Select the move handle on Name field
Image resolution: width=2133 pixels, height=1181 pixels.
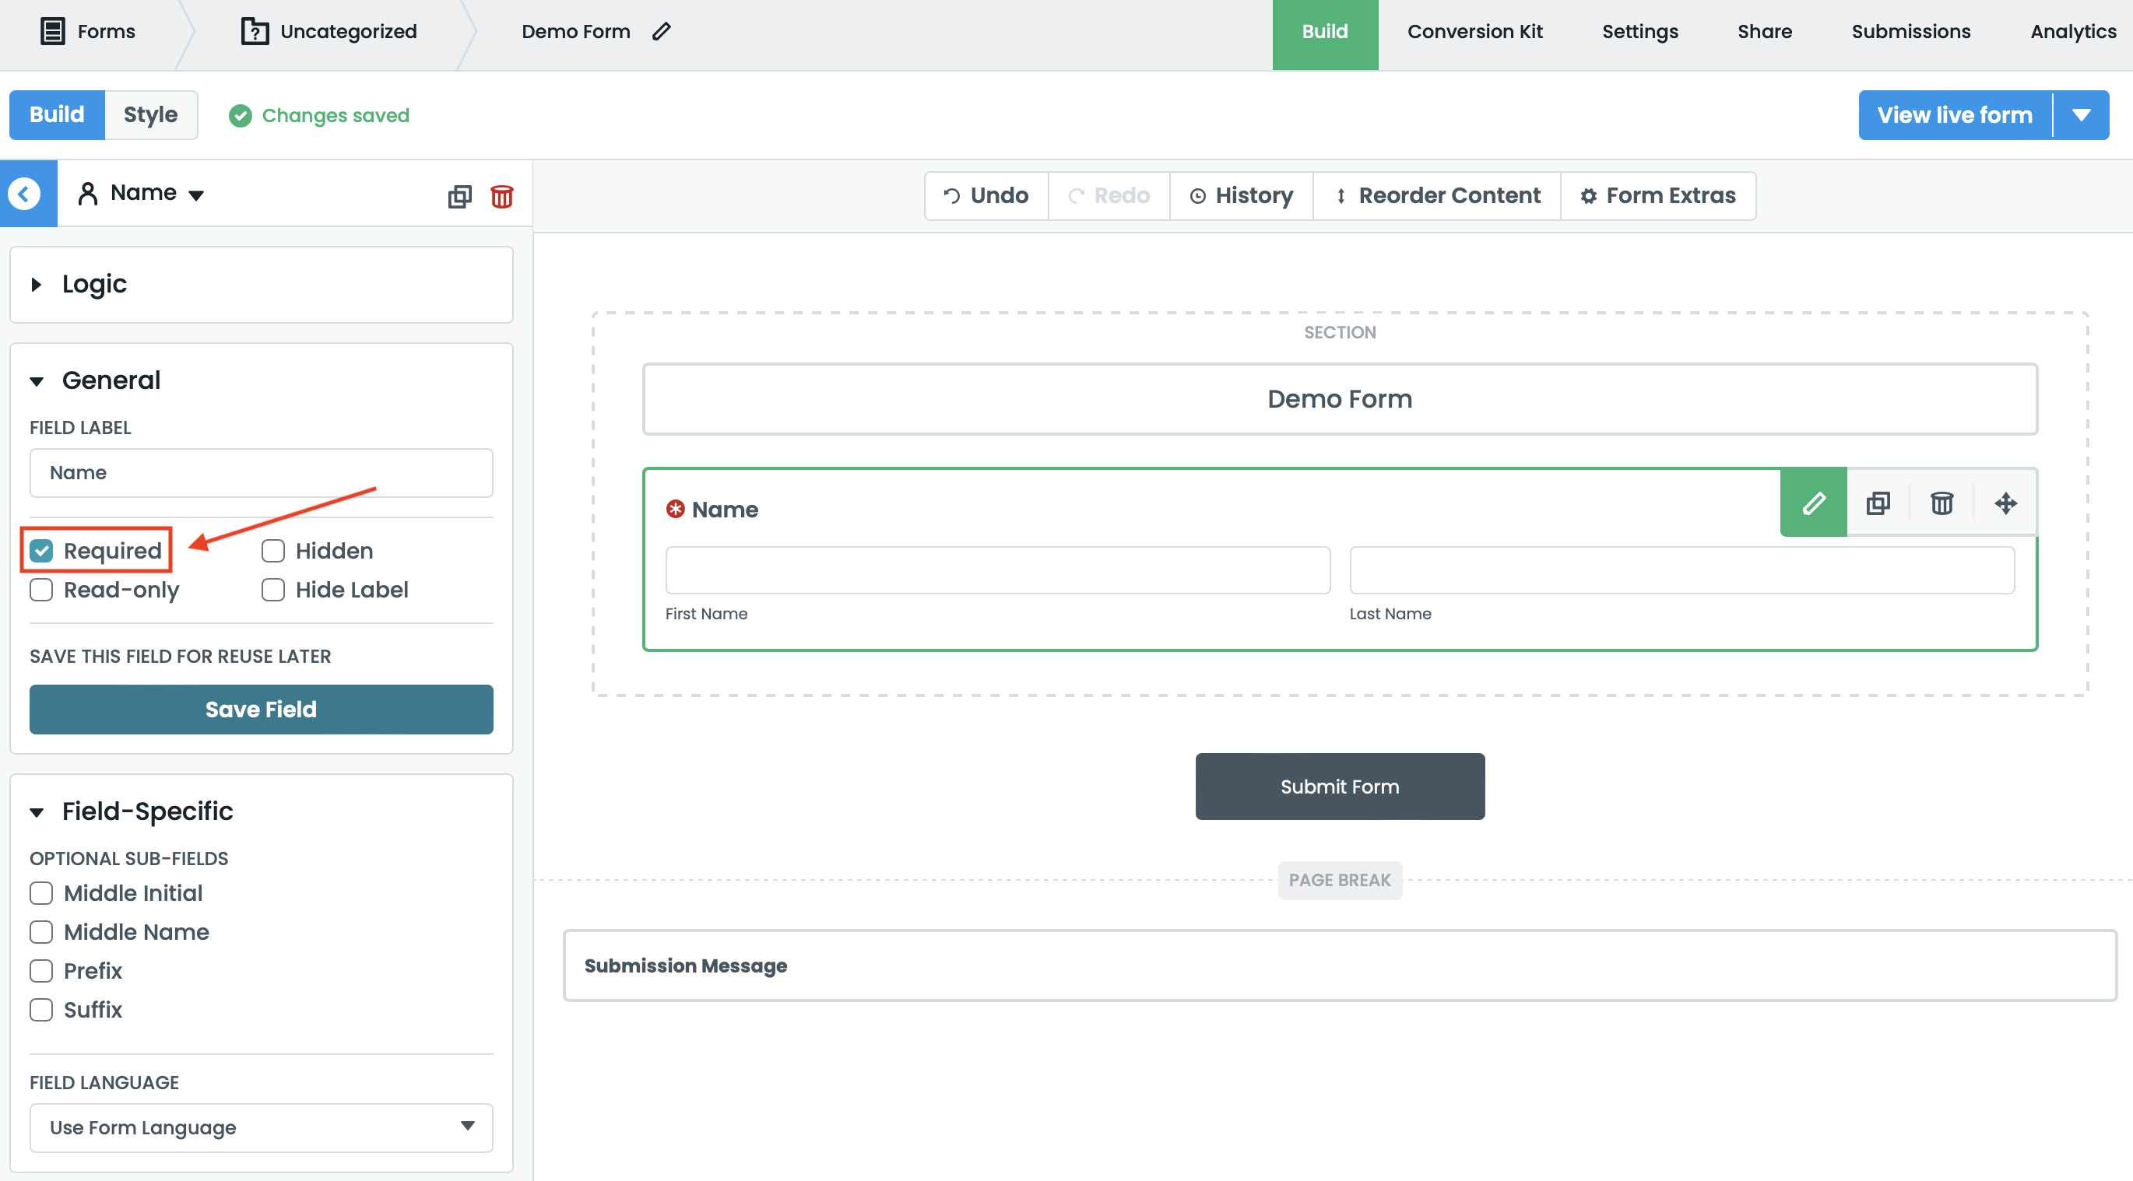click(x=2005, y=503)
